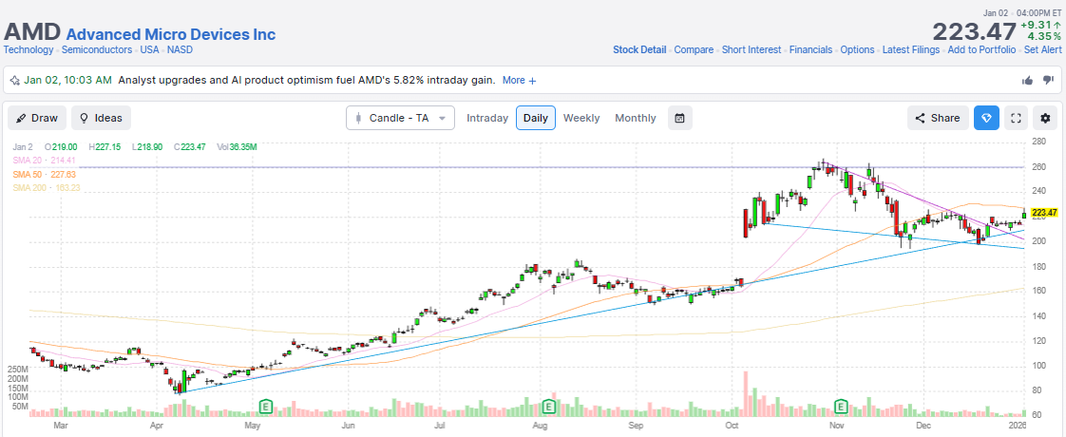
Task: Click the 4.35% percent change value
Action: (x=1045, y=36)
